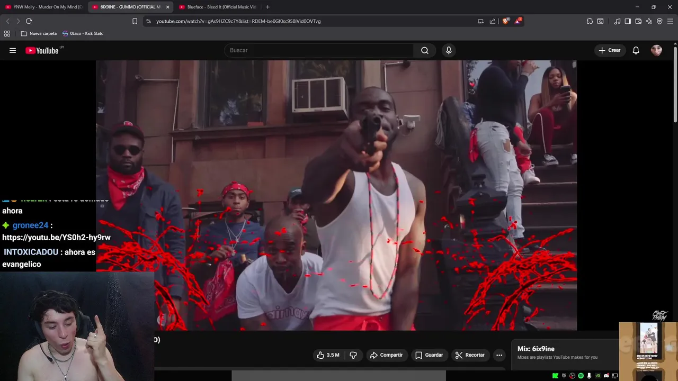Open the Spotify tray icon

pyautogui.click(x=581, y=376)
